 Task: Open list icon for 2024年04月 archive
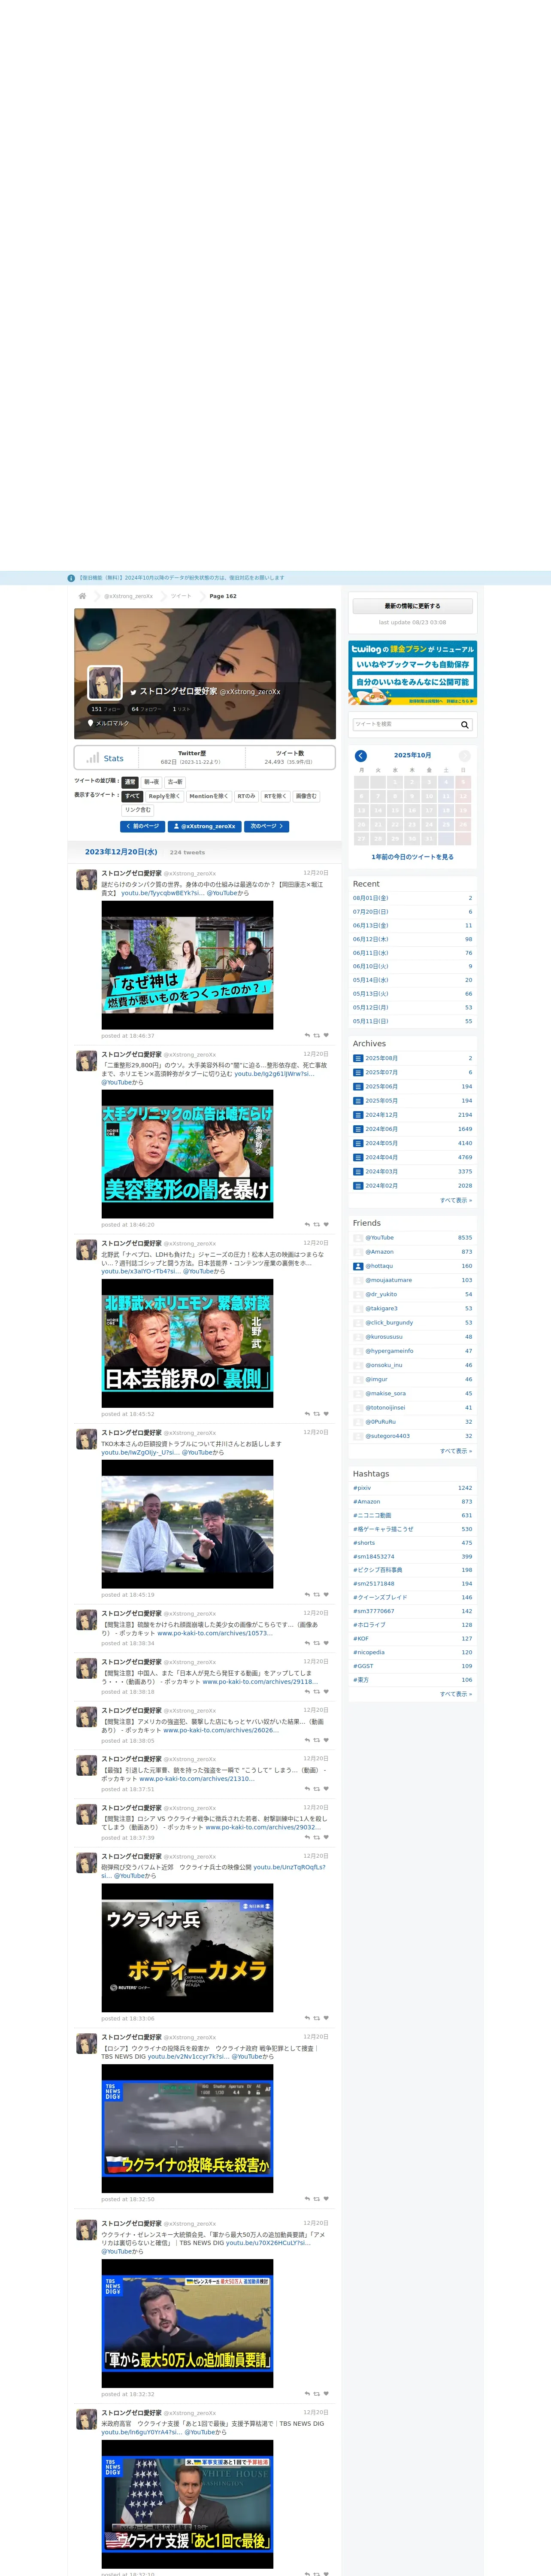(358, 1157)
